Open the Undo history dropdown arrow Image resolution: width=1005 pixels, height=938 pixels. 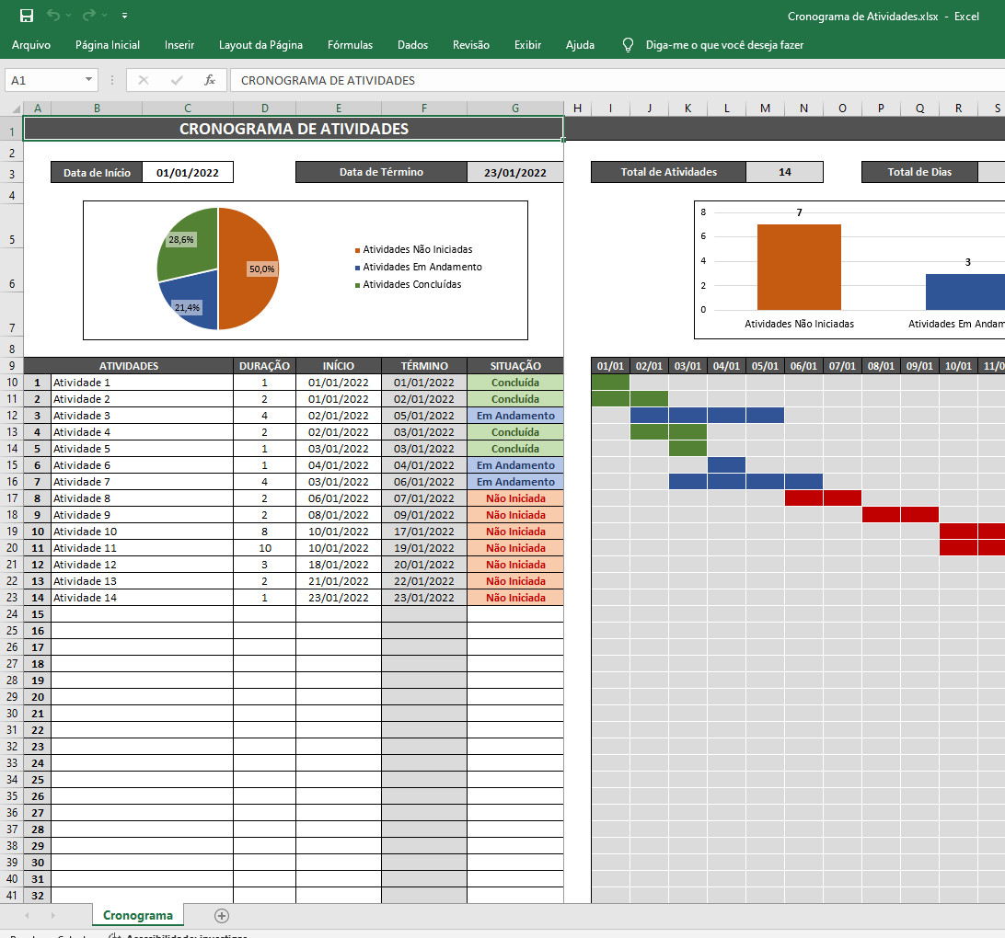click(69, 16)
